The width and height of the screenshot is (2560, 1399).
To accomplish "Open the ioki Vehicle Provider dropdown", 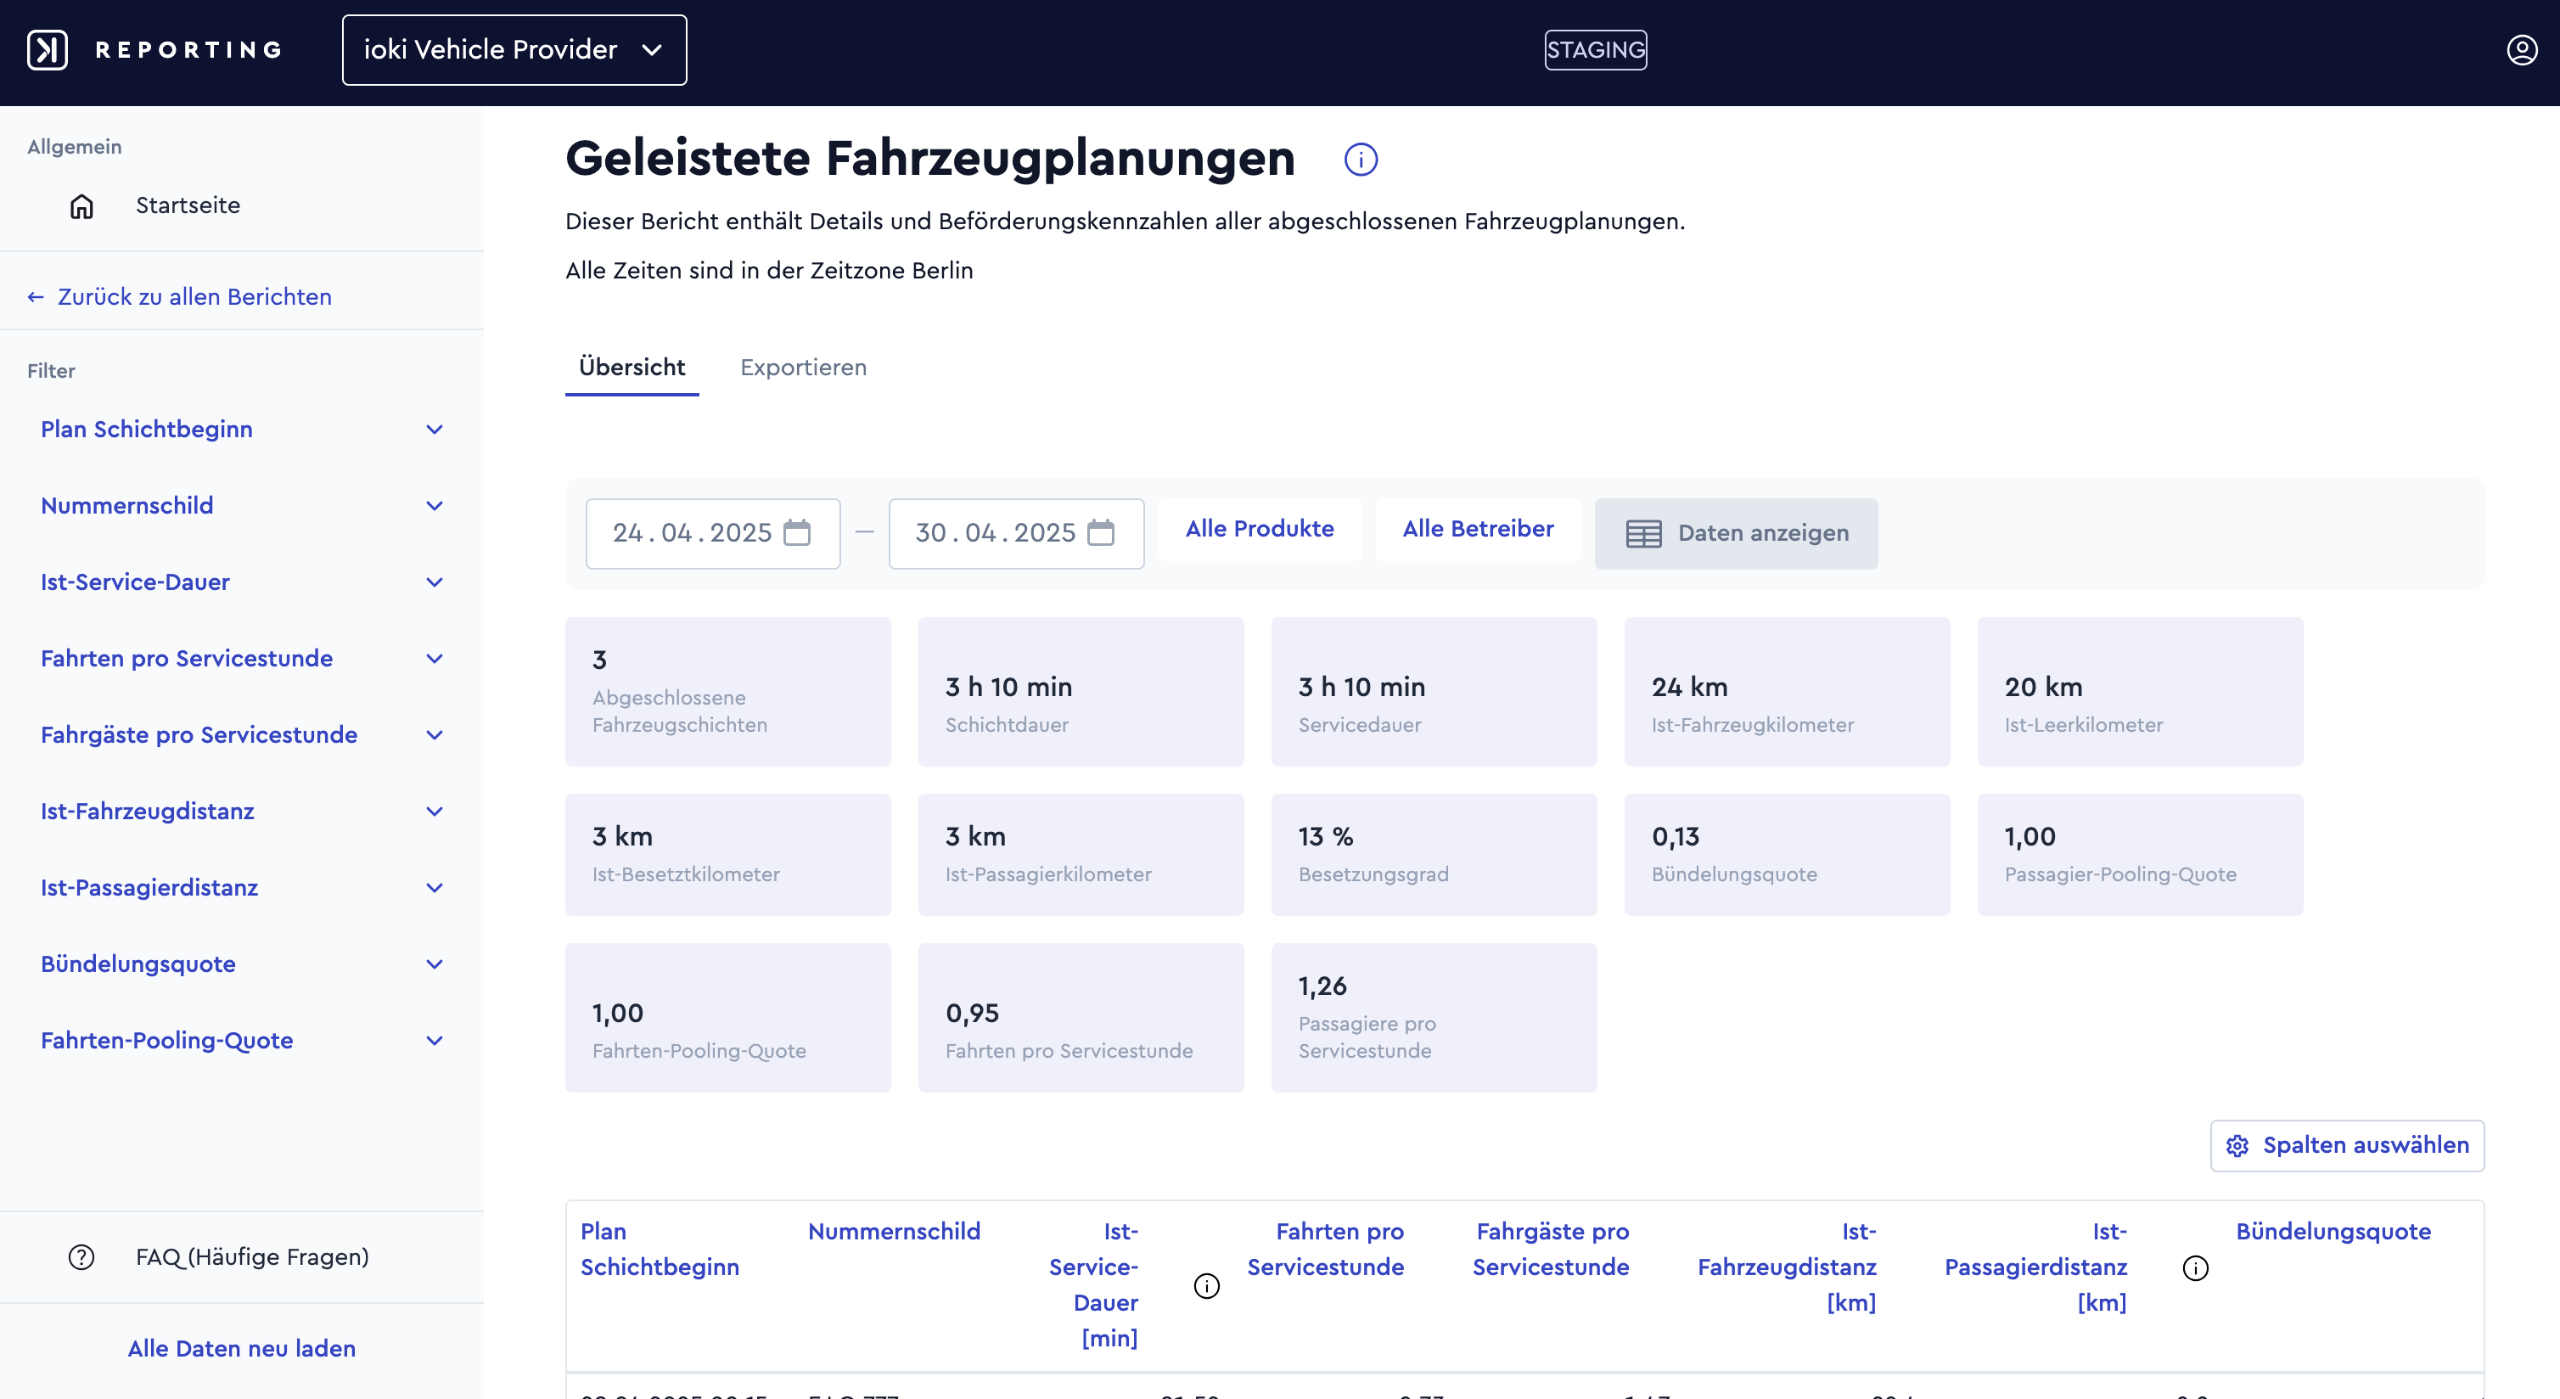I will [x=514, y=50].
